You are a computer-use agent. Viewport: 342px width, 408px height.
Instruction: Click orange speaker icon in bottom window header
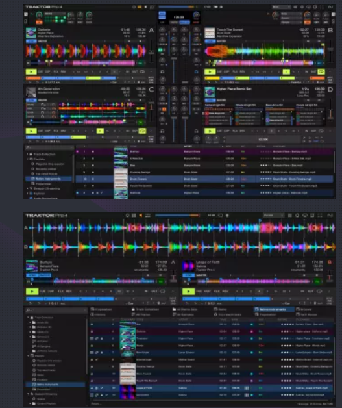coord(141,216)
